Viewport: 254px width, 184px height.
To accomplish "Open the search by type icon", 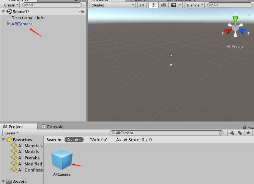I will [x=232, y=133].
